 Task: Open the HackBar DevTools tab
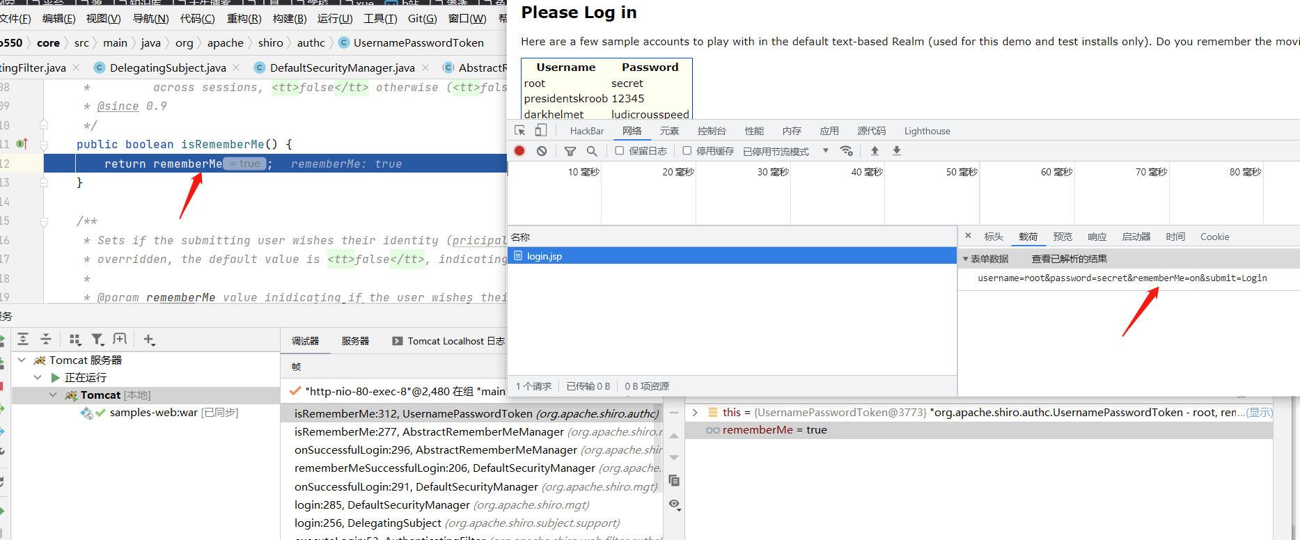[587, 131]
